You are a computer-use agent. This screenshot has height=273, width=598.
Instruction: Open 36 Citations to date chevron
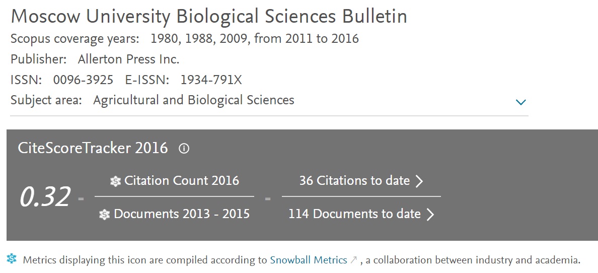[419, 181]
